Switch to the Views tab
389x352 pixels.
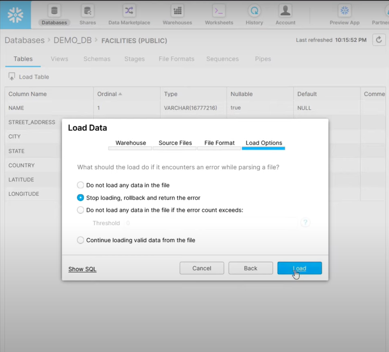pyautogui.click(x=60, y=59)
